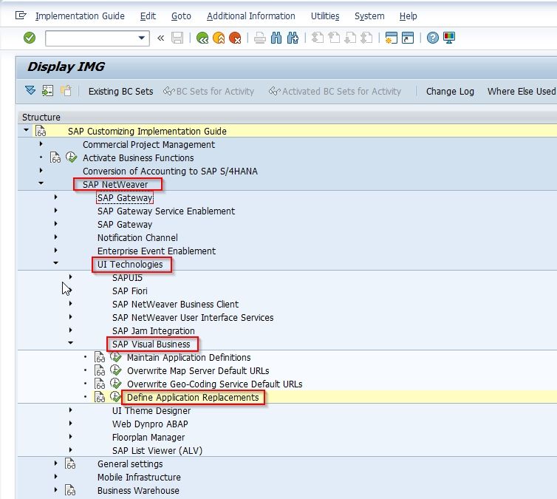This screenshot has height=499, width=557.
Task: Expand the Commercial Project Management node
Action: (x=41, y=144)
